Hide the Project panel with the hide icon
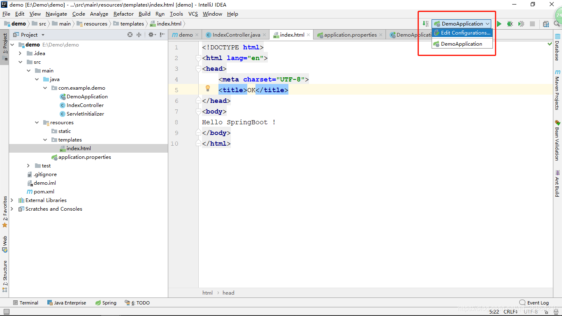This screenshot has width=562, height=316. [x=163, y=35]
